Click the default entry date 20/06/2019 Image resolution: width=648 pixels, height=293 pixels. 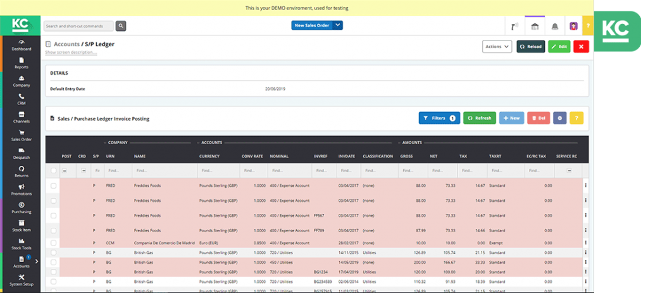click(275, 89)
